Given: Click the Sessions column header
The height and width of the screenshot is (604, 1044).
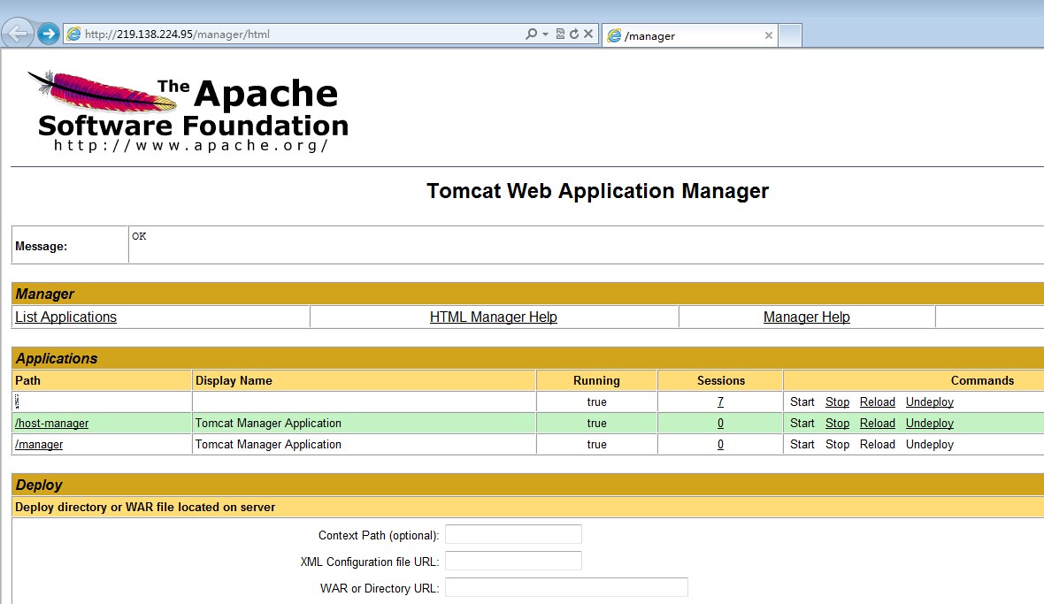Looking at the screenshot, I should click(721, 380).
